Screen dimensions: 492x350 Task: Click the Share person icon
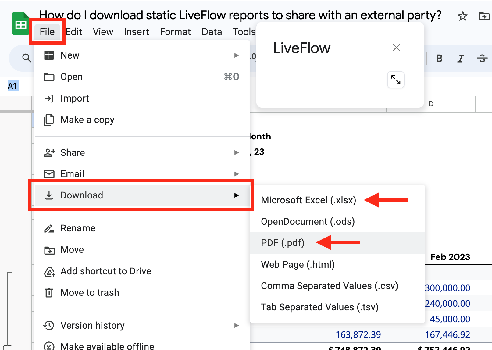tap(49, 152)
